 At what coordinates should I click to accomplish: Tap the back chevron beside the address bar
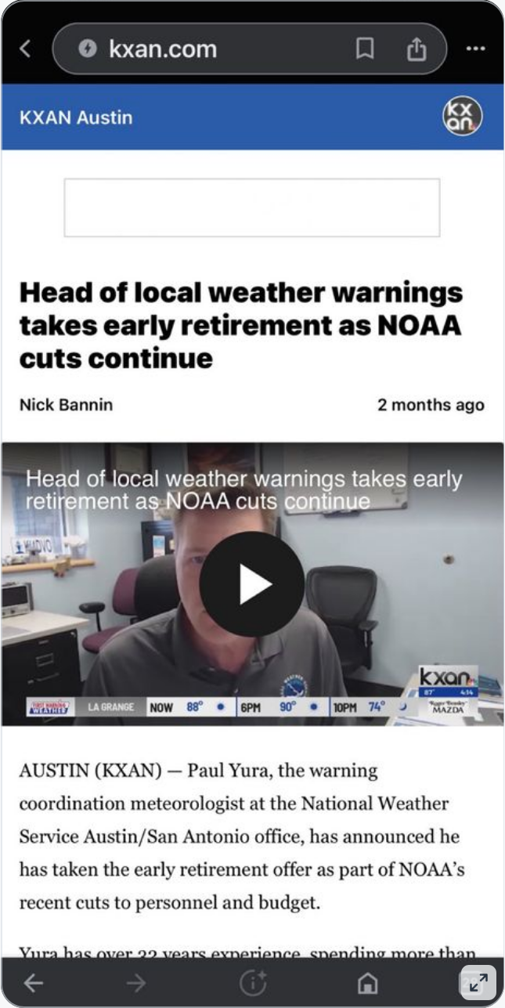click(x=25, y=49)
